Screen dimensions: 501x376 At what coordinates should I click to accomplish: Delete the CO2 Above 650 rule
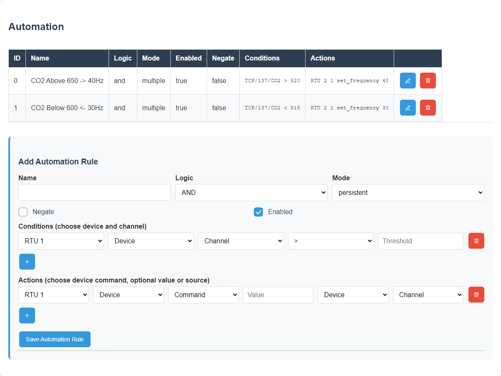[x=428, y=81]
